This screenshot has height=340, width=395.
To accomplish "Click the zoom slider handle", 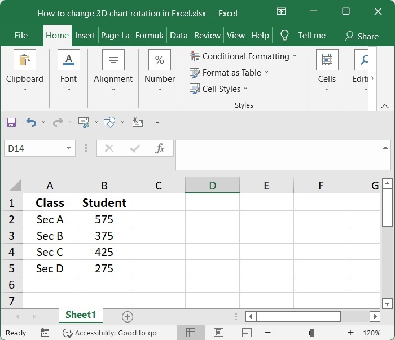I will 311,333.
